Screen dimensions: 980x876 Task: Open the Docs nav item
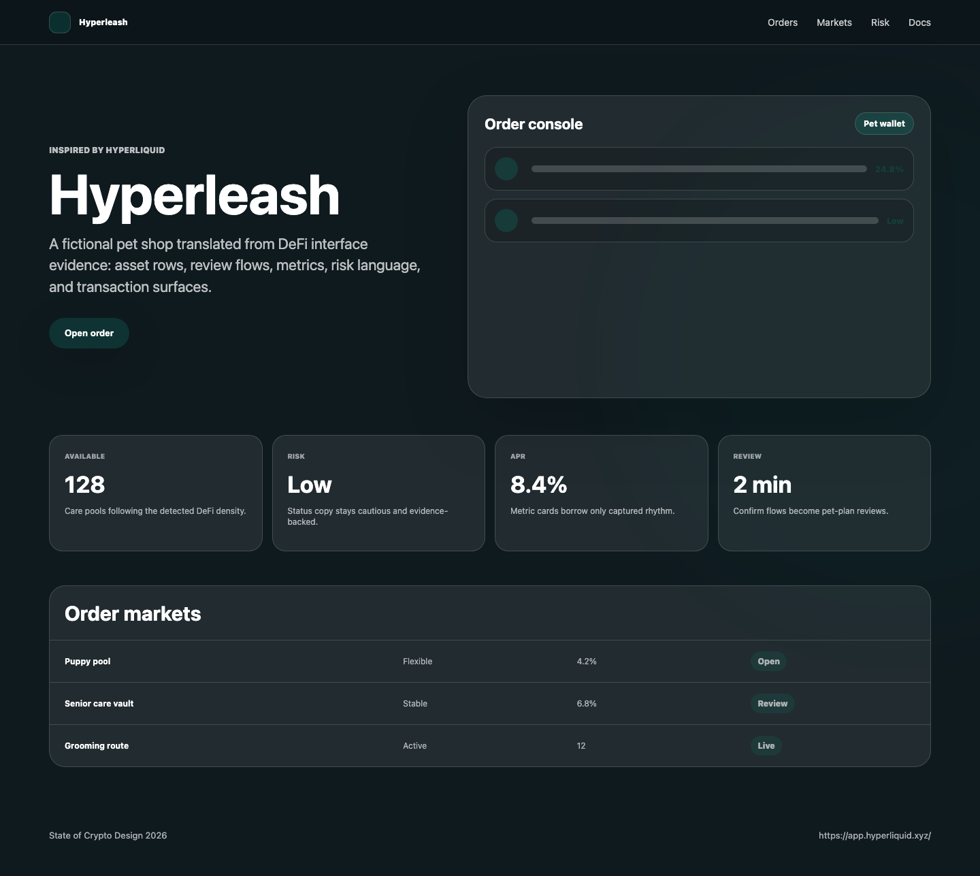[919, 22]
